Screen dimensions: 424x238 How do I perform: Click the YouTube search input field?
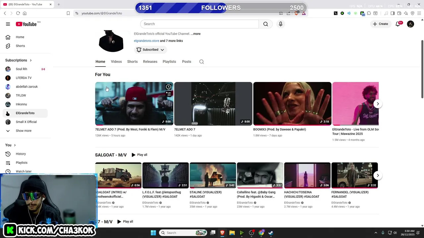(x=199, y=24)
